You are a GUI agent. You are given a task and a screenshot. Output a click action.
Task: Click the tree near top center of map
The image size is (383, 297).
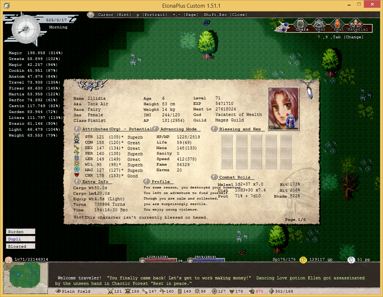[x=207, y=45]
